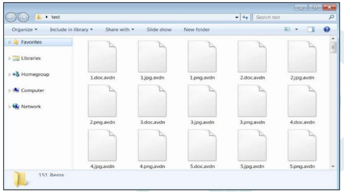The height and width of the screenshot is (192, 344).
Task: Show the preview pane
Action: pyautogui.click(x=311, y=29)
